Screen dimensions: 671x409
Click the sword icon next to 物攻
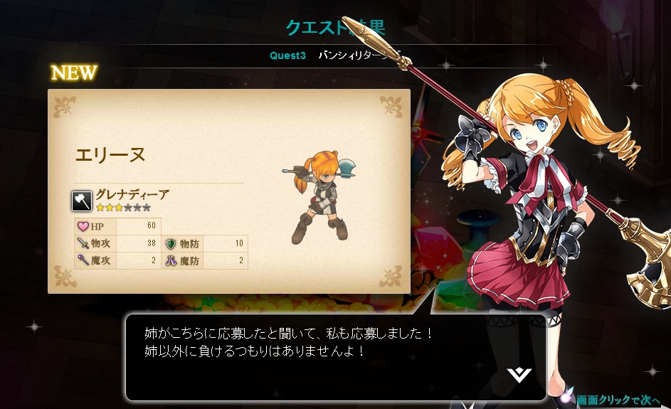pyautogui.click(x=83, y=243)
